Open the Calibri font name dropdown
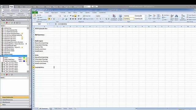This screenshot has width=196, height=110. pyautogui.click(x=58, y=16)
